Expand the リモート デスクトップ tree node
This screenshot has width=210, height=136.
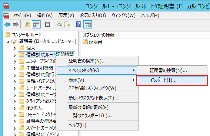coord(15,115)
